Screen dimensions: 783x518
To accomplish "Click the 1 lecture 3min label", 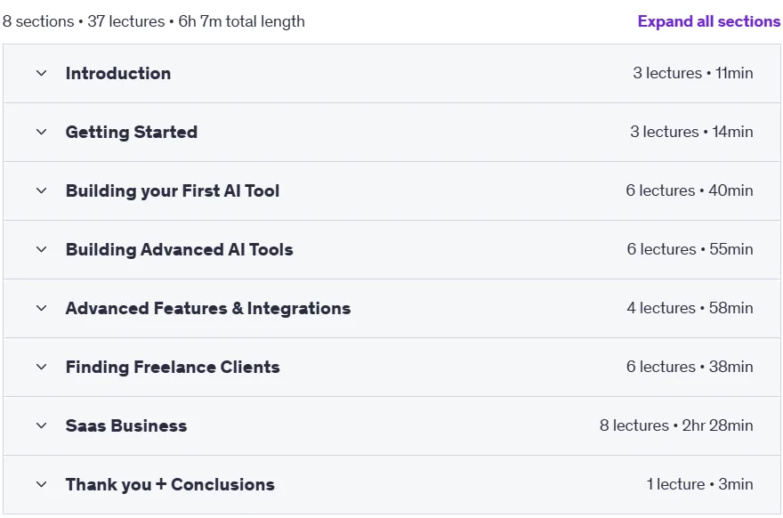I will tap(699, 484).
